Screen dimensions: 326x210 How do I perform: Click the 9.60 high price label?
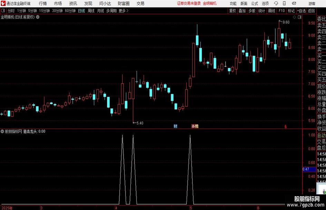click(286, 22)
